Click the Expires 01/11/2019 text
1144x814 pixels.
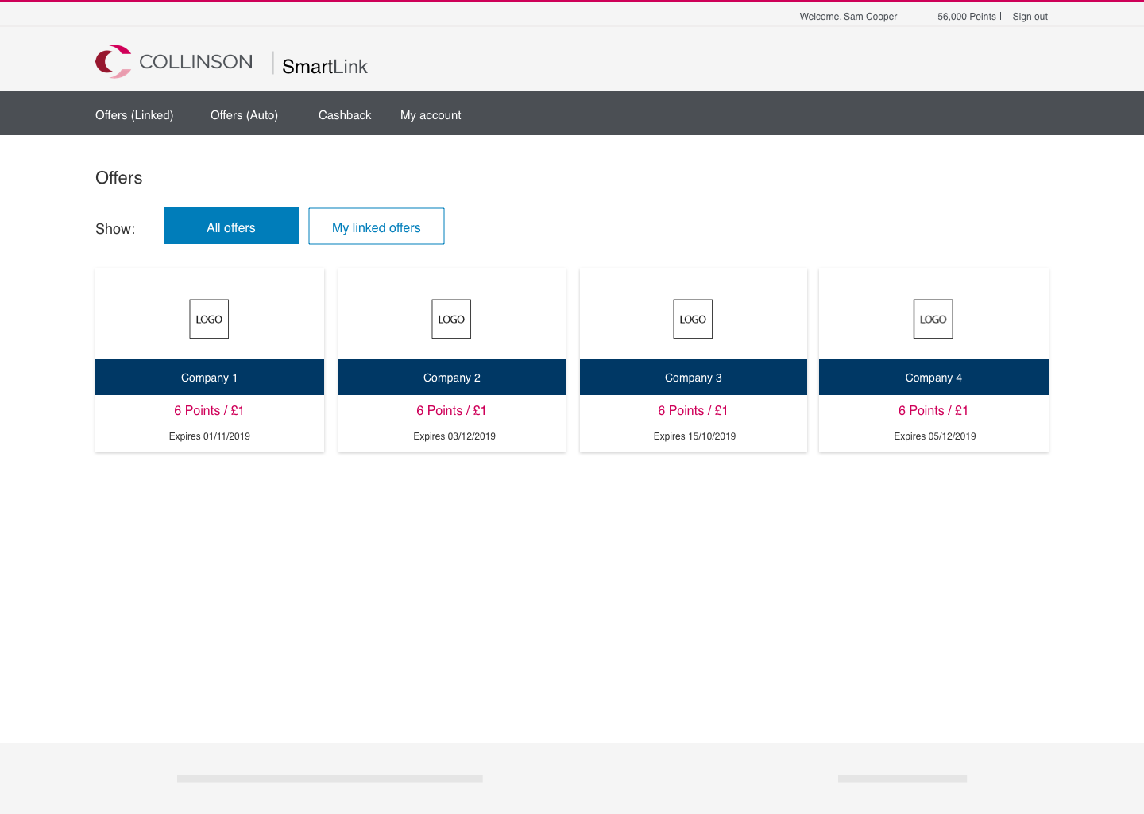(x=210, y=436)
